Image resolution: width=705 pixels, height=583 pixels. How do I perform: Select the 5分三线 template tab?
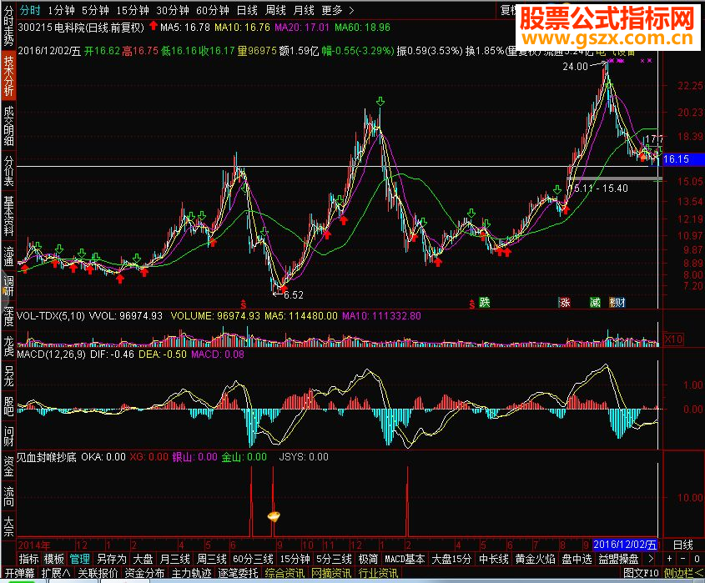(x=334, y=559)
